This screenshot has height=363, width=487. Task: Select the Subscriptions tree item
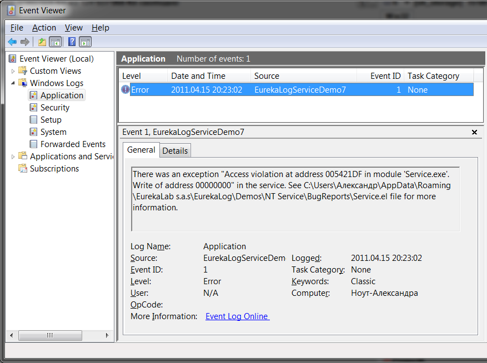(x=54, y=169)
